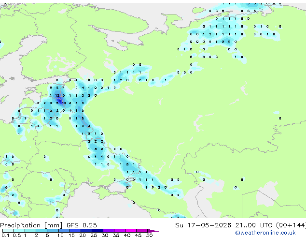
Task: Click the '45' legend scale label
Action: [138, 235]
